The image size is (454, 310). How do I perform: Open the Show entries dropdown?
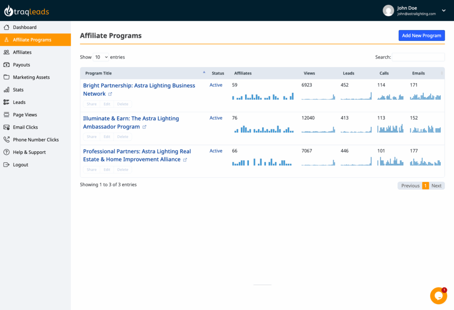point(101,57)
